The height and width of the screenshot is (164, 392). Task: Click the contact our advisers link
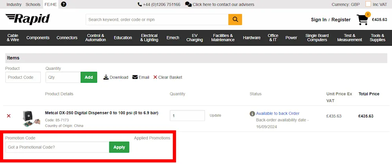[223, 4]
